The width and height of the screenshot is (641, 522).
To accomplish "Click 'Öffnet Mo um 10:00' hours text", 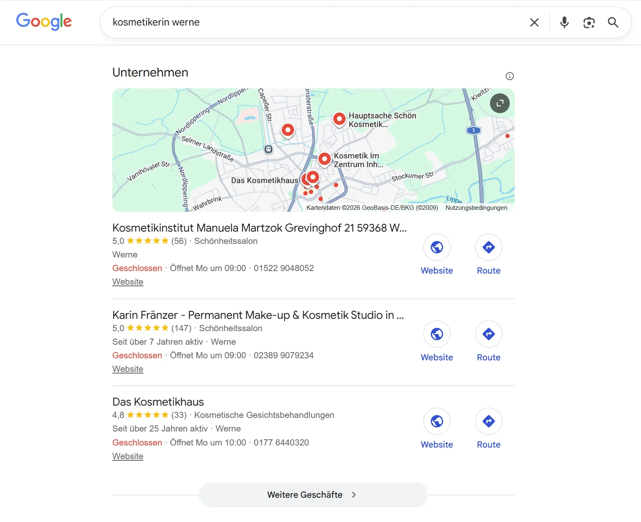I will point(208,443).
